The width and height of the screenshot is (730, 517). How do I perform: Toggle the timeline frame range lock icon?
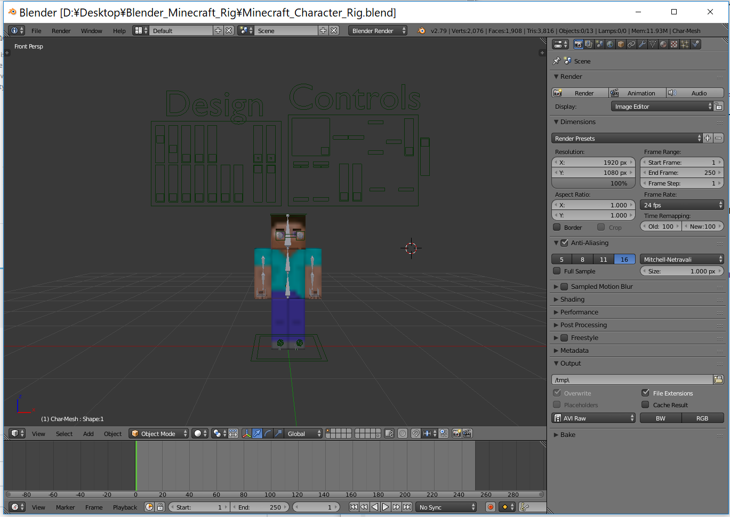(160, 507)
